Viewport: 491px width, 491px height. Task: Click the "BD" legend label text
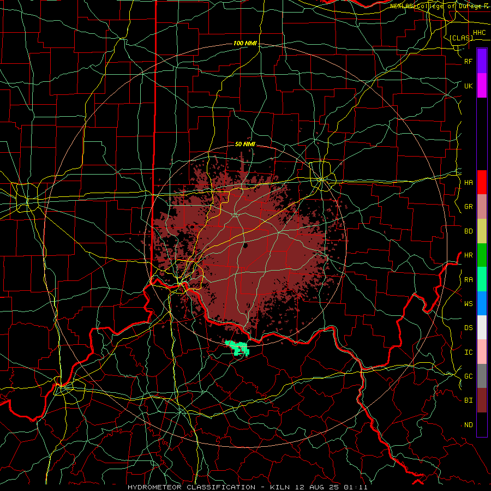coord(468,231)
